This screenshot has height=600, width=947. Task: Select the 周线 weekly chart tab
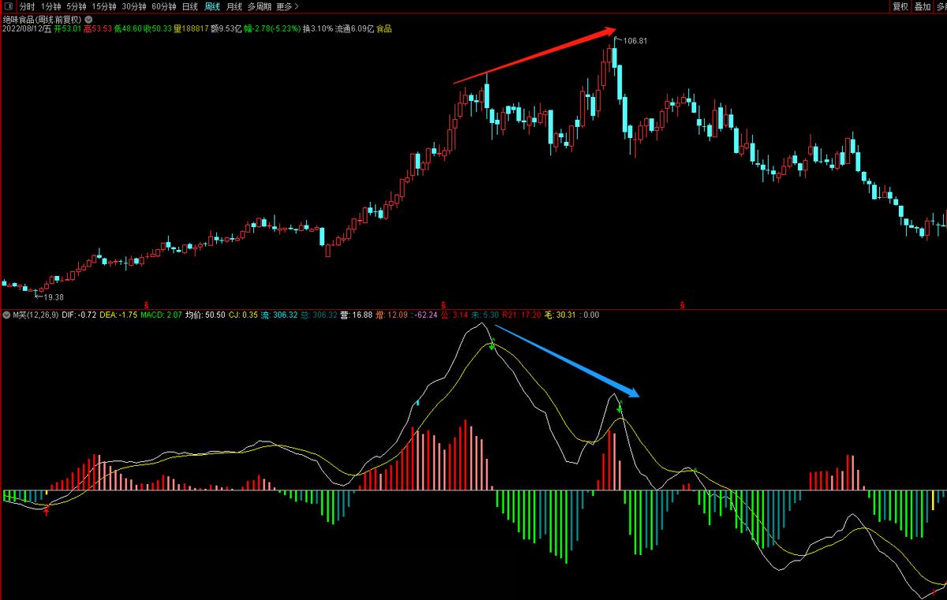pyautogui.click(x=212, y=6)
